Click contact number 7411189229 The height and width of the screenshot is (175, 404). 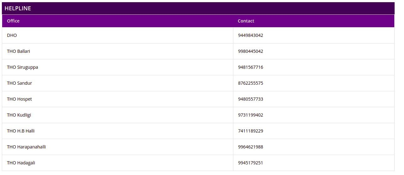point(251,131)
